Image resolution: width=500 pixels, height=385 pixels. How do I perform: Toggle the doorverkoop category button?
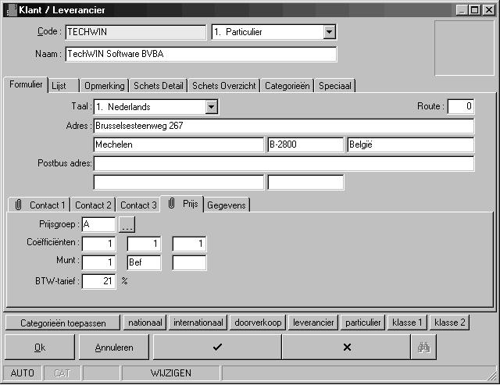click(x=258, y=323)
